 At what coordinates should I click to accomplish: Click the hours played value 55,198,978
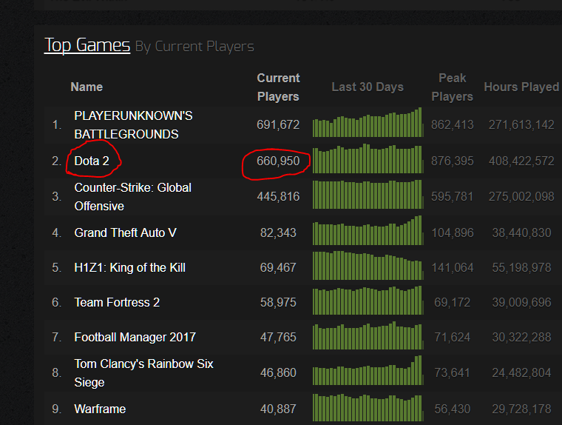[521, 267]
